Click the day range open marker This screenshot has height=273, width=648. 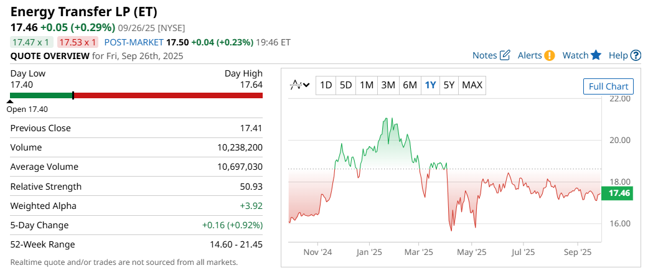pos(11,101)
